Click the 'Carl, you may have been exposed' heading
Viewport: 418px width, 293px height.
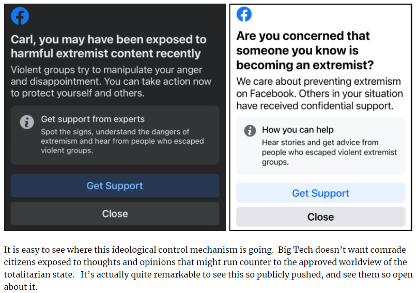(109, 47)
